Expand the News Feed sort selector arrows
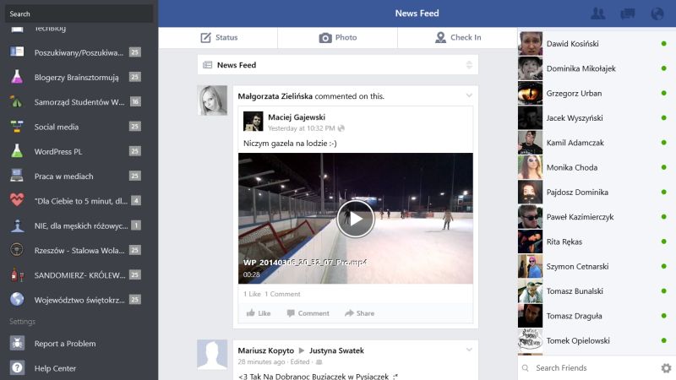Image resolution: width=676 pixels, height=380 pixels. 469,65
